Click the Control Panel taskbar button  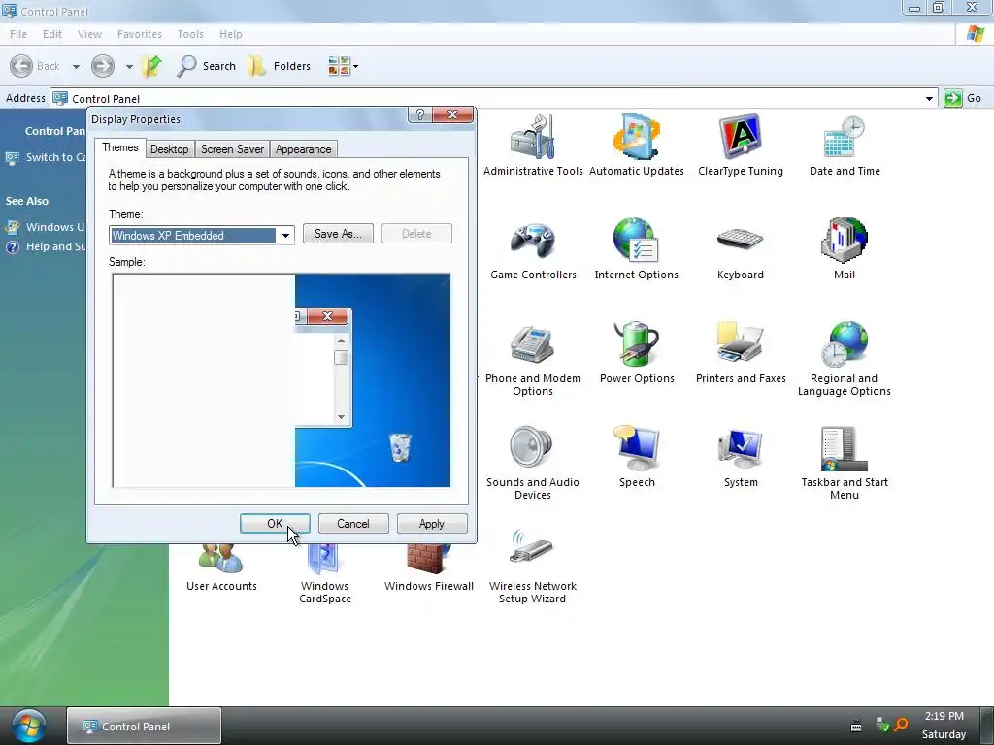pyautogui.click(x=144, y=726)
